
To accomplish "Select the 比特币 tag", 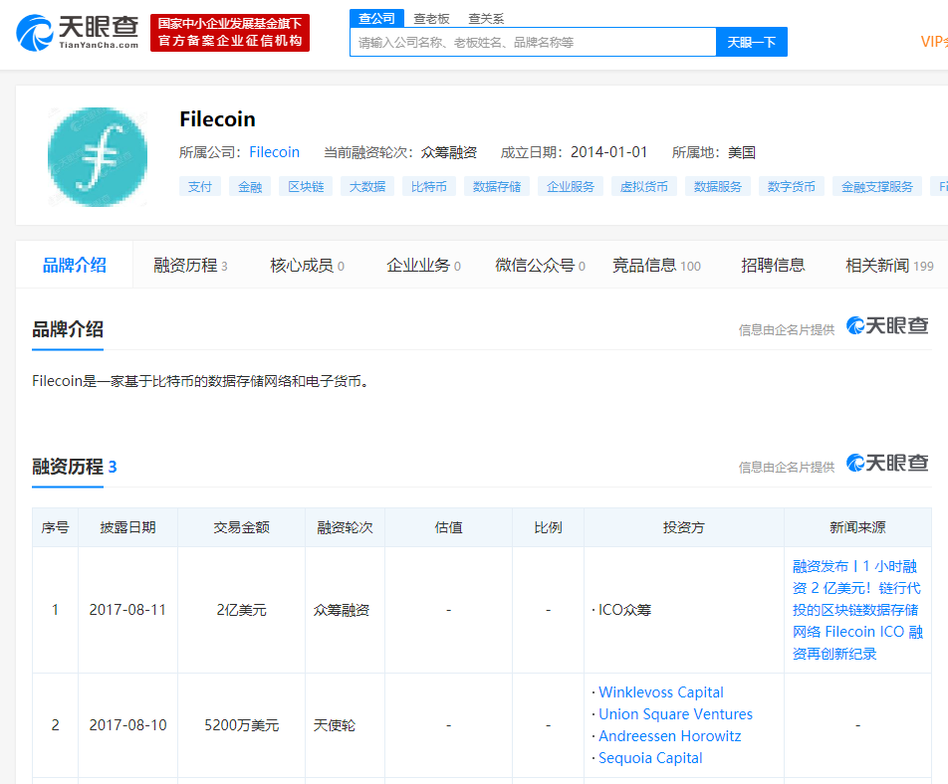I will (428, 186).
